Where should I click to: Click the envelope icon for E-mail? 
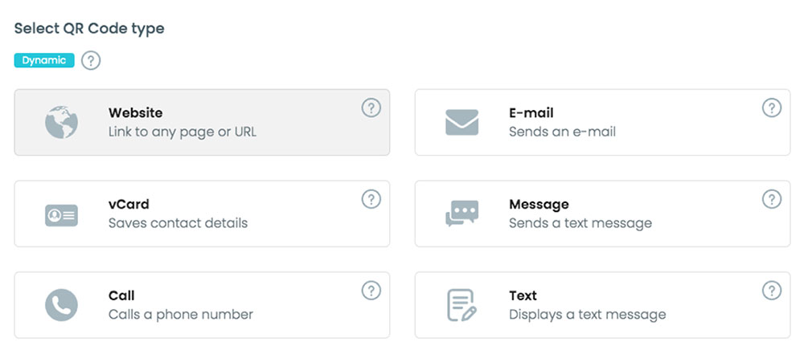(x=462, y=123)
